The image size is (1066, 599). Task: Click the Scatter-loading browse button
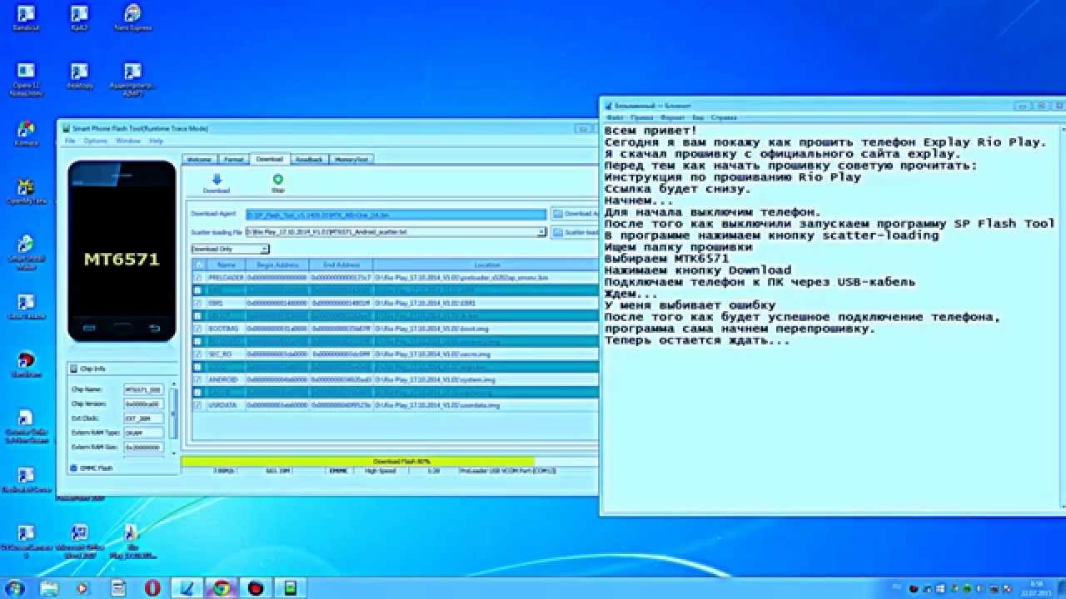coord(575,232)
